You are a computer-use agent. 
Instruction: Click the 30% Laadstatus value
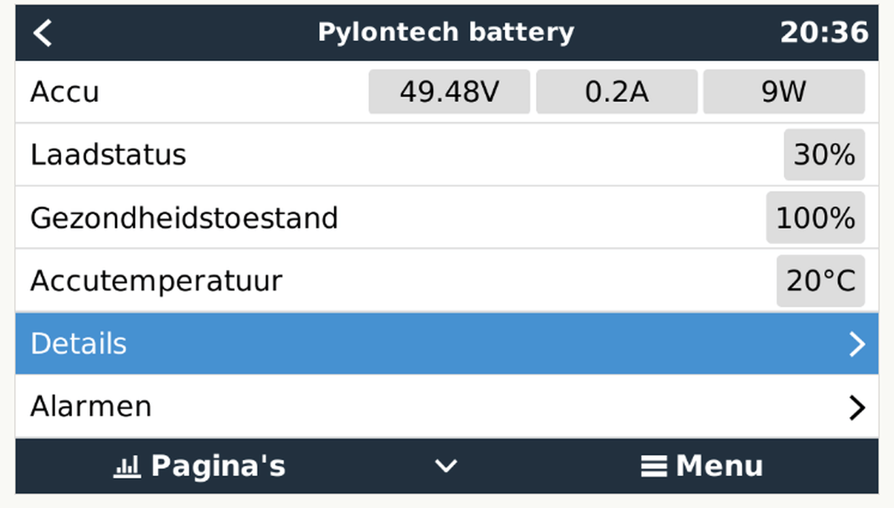pos(824,154)
